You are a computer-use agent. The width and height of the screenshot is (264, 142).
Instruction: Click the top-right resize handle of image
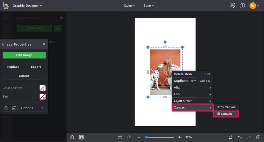[182, 47]
